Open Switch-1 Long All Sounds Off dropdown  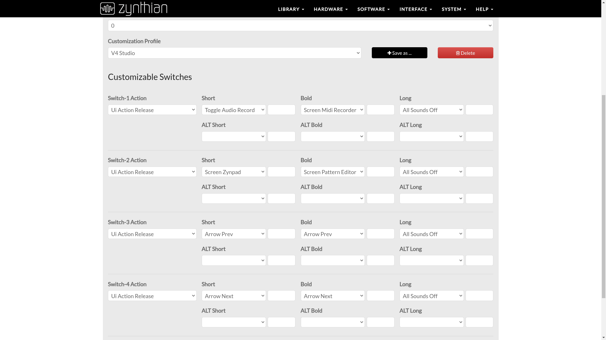tap(432, 110)
